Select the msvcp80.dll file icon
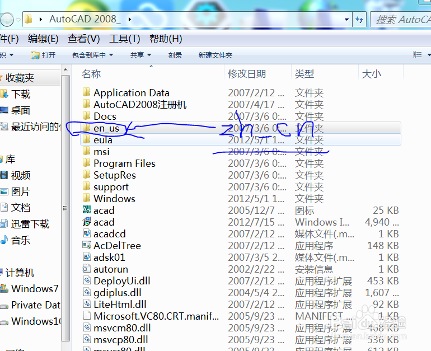Viewport: 431px width, 351px height. click(87, 339)
